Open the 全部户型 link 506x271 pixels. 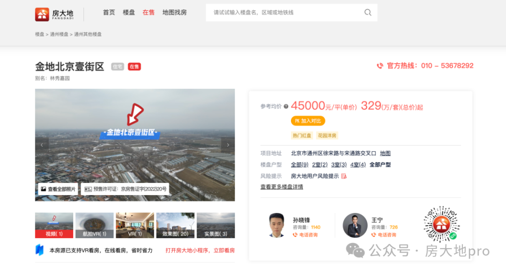pos(380,165)
